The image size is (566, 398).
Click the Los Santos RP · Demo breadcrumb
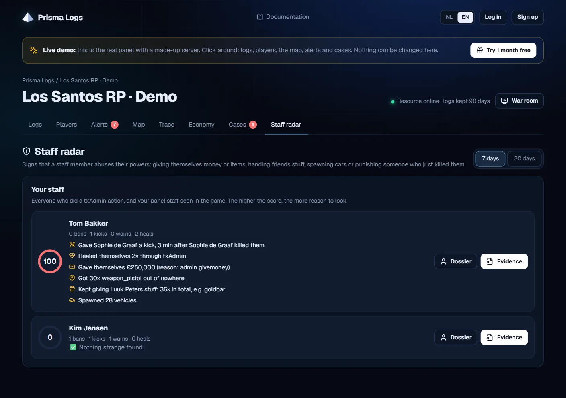coord(89,80)
